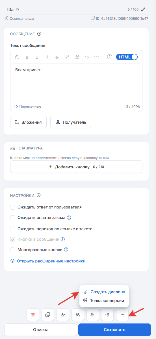156x339 pixels.
Task: Toggle strikethrough formatting in editor
Action: click(x=57, y=57)
